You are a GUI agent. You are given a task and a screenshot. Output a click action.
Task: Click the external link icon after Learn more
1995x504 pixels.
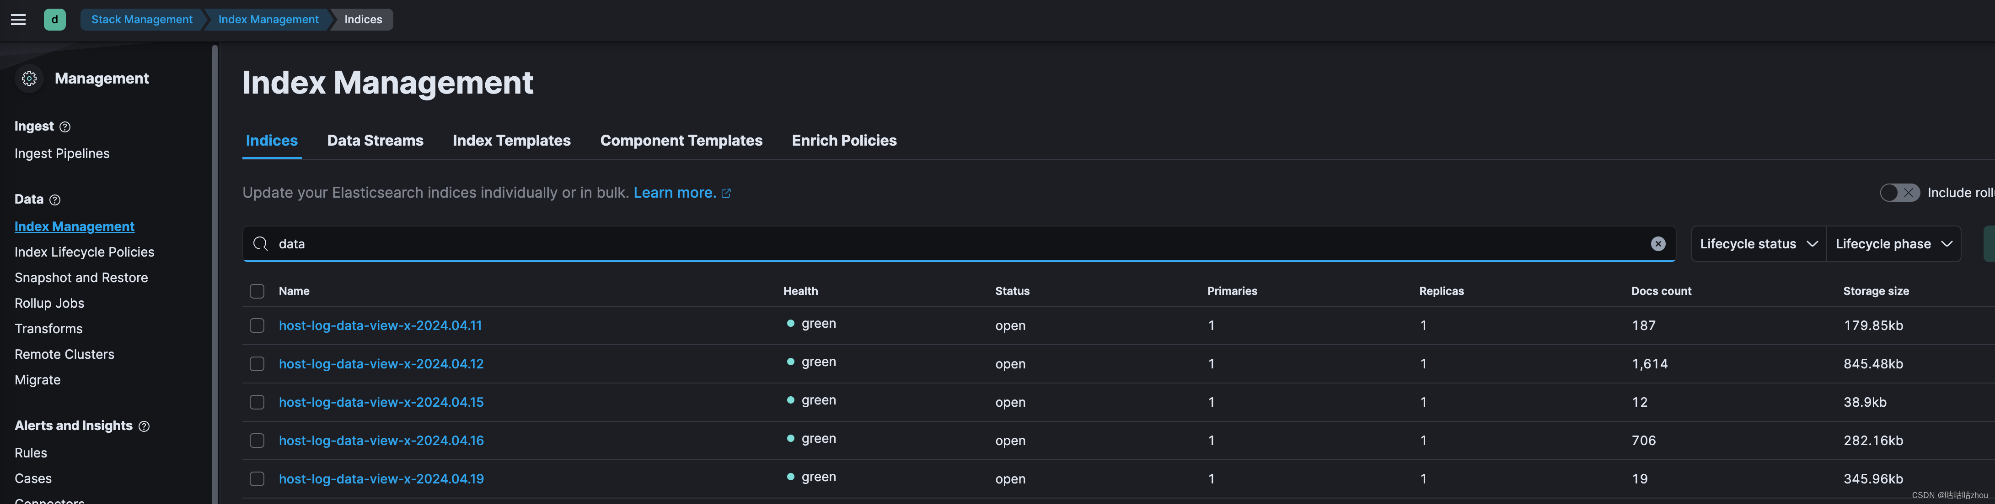coord(726,193)
